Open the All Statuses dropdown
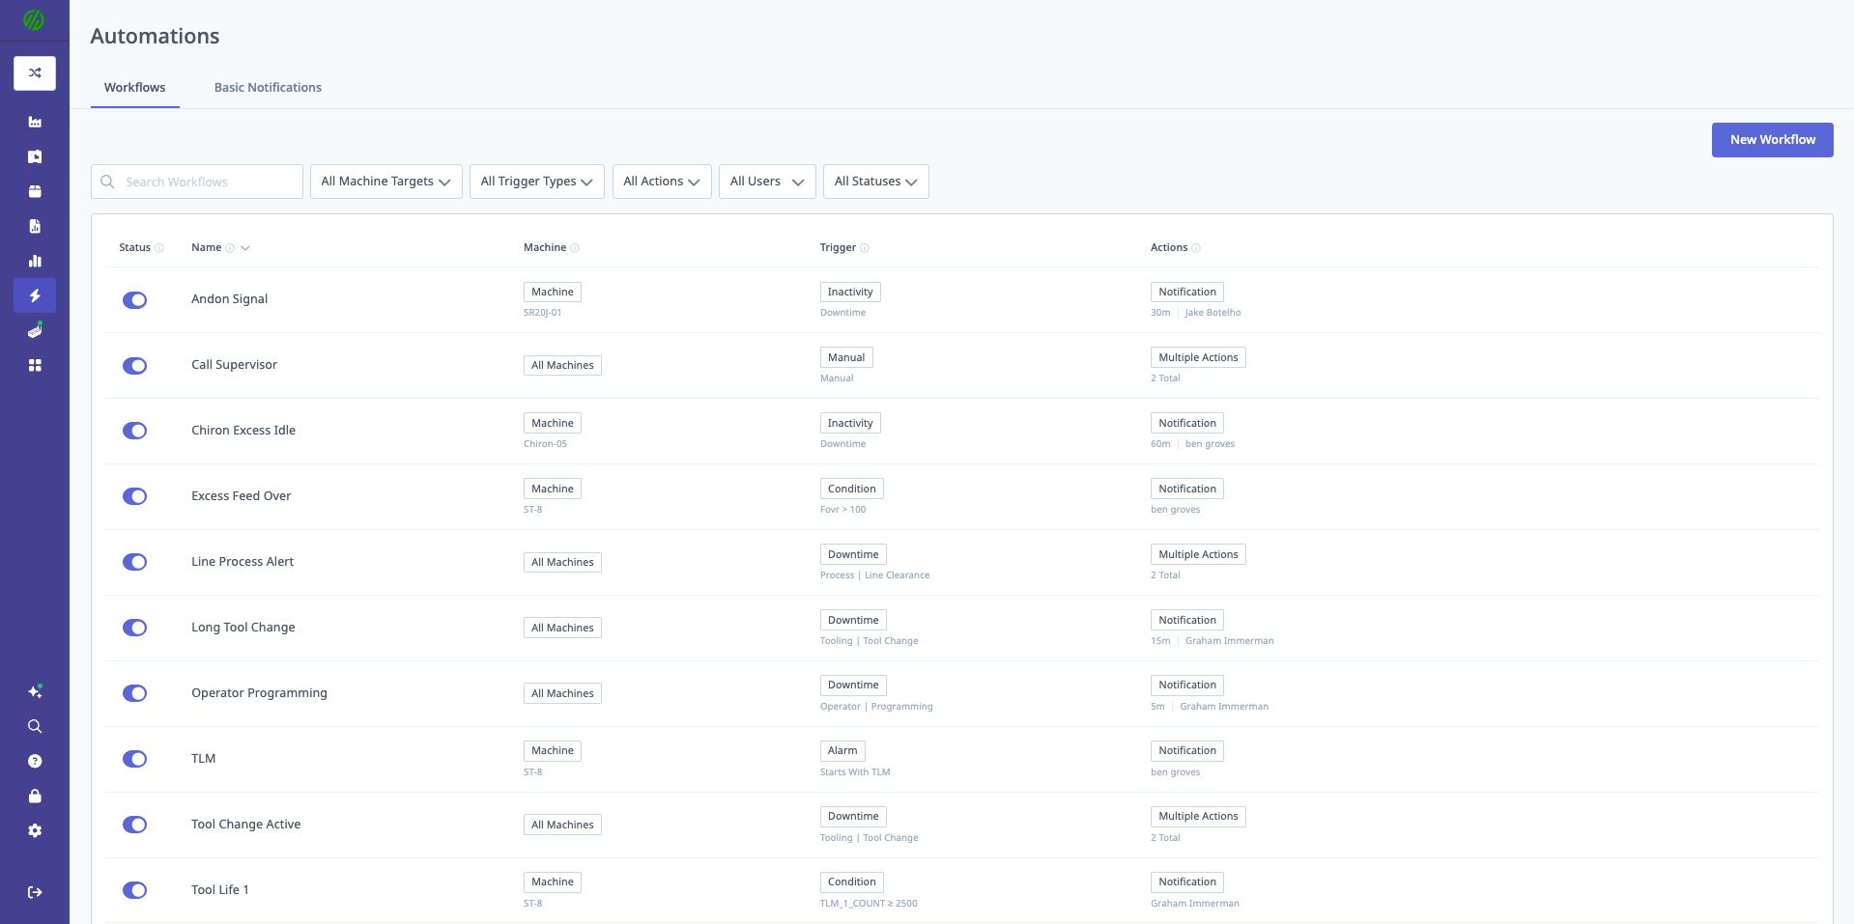 point(875,181)
